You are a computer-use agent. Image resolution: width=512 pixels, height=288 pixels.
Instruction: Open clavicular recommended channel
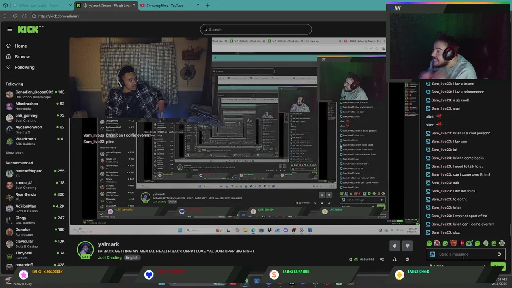[35, 244]
